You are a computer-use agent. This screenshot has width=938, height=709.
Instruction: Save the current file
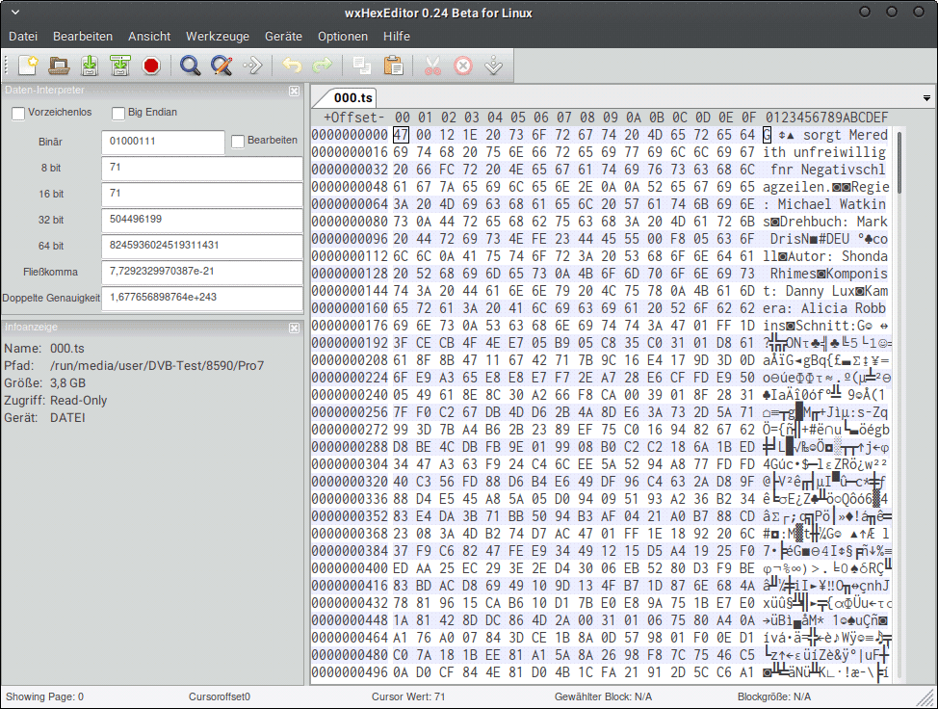[89, 66]
